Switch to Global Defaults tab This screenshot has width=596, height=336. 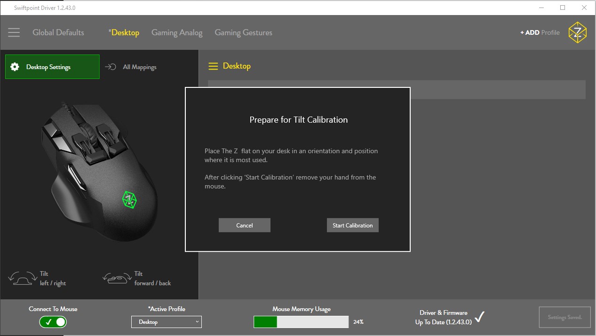[58, 32]
